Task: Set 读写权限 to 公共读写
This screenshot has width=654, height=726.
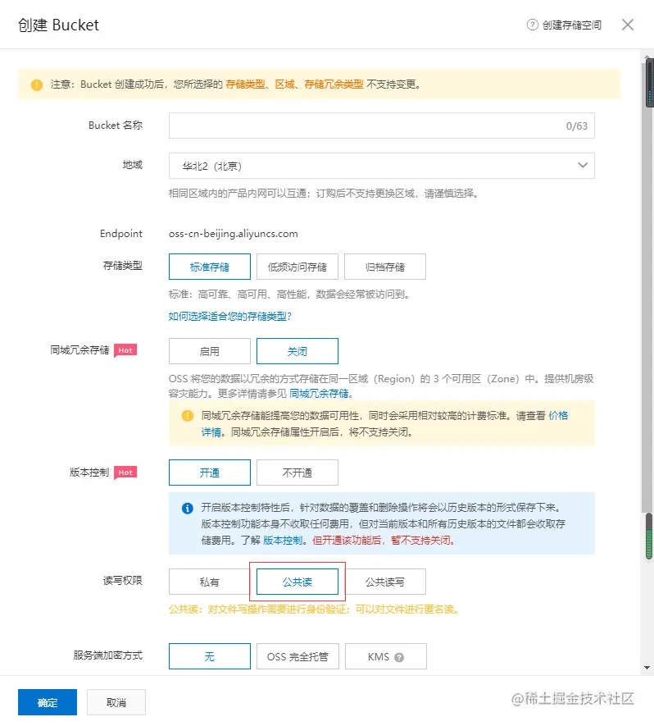Action: coord(385,582)
